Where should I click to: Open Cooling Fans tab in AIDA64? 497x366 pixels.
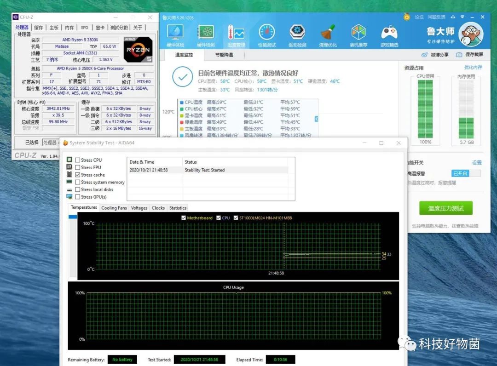114,208
